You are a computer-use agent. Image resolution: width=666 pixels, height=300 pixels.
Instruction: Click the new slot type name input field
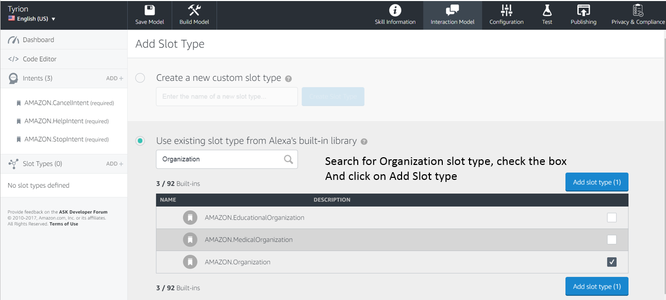click(x=227, y=97)
